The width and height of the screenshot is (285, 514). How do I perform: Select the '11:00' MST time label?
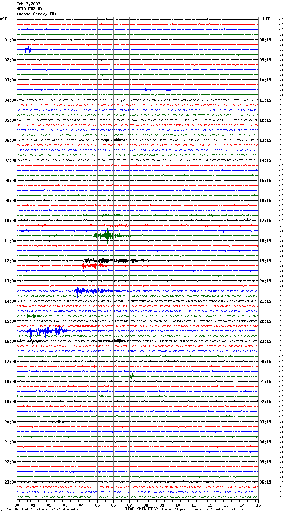point(10,241)
